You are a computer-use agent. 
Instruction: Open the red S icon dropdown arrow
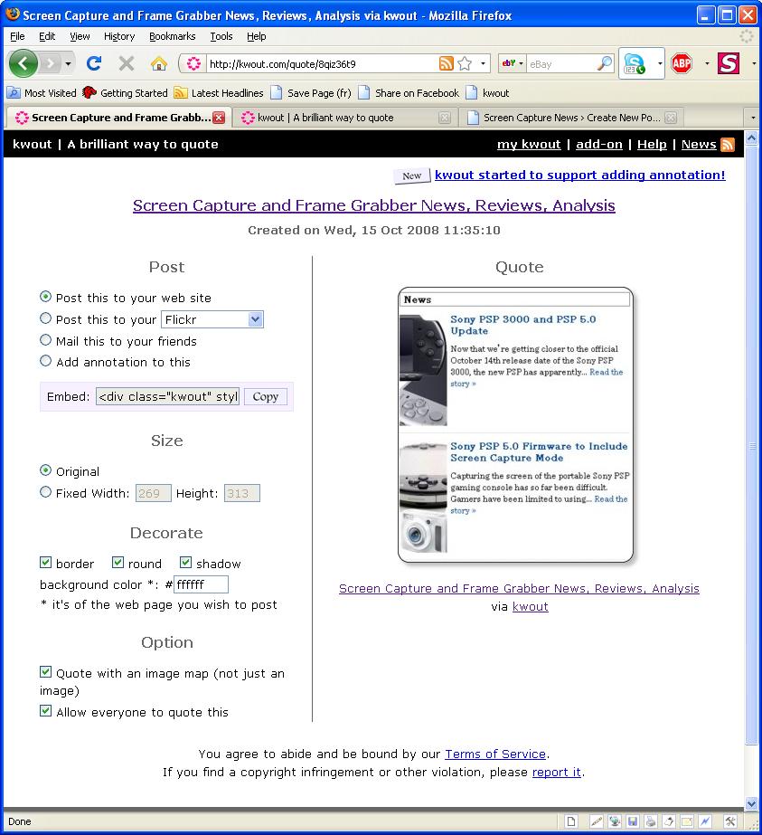point(754,63)
